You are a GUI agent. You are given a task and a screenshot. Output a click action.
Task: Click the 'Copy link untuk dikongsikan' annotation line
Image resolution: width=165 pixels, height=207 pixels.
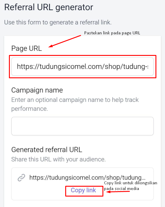pos(130,183)
